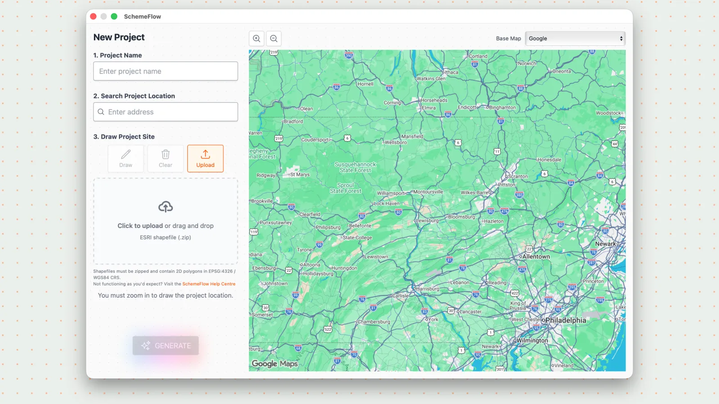Select the Harrisburg map label
The width and height of the screenshot is (719, 404).
coord(428,289)
